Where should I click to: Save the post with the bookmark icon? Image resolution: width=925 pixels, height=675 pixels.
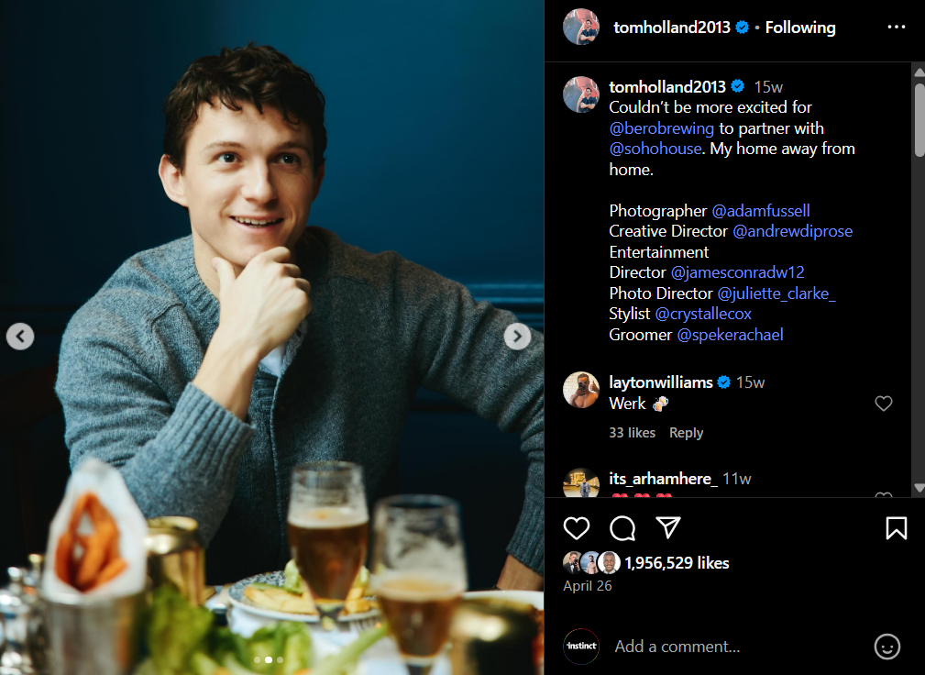coord(896,528)
